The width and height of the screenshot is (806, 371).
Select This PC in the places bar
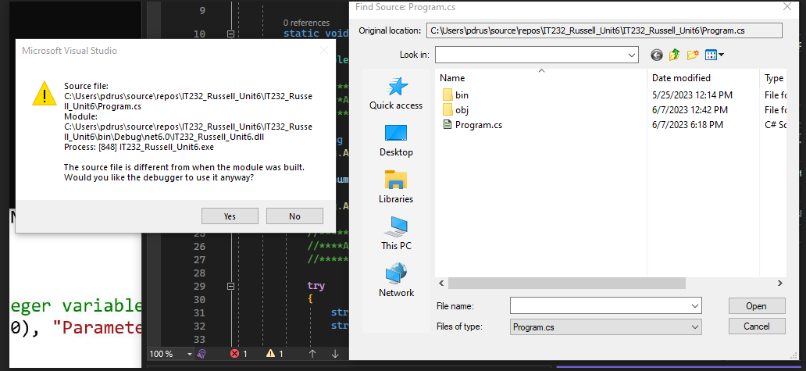[x=396, y=234]
